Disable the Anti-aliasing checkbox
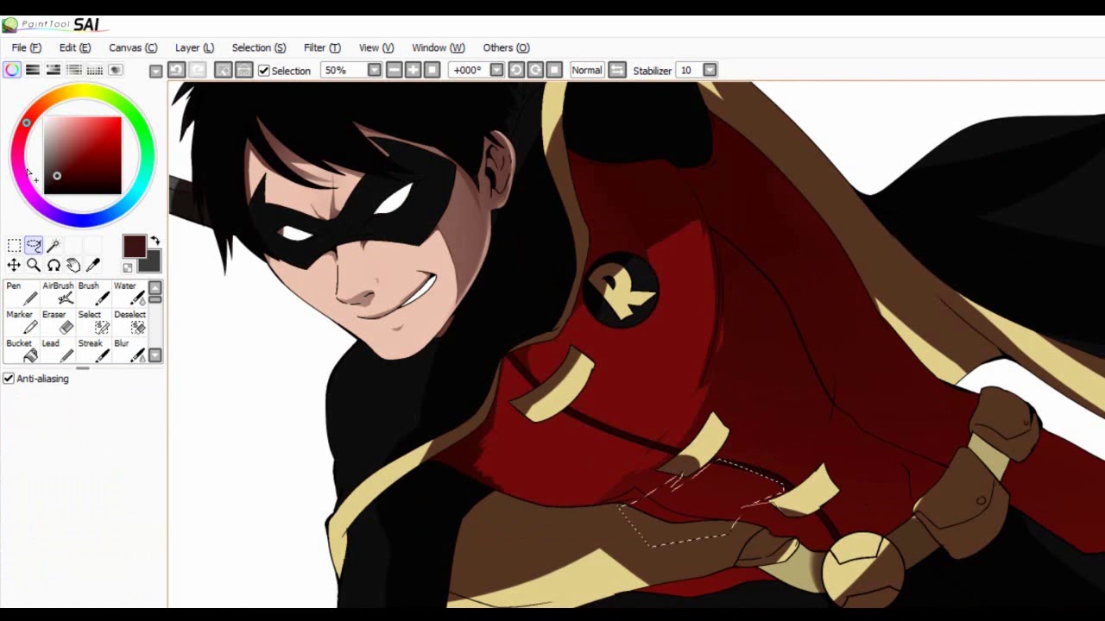Viewport: 1105px width, 621px height. [9, 379]
